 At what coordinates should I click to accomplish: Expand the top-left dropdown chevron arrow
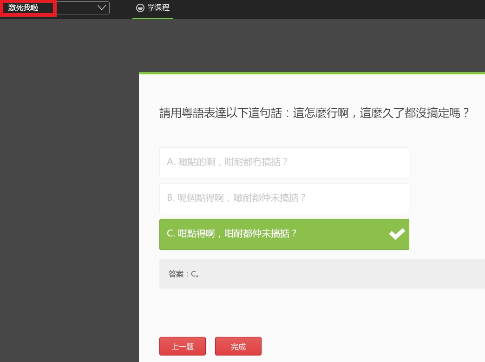(102, 8)
